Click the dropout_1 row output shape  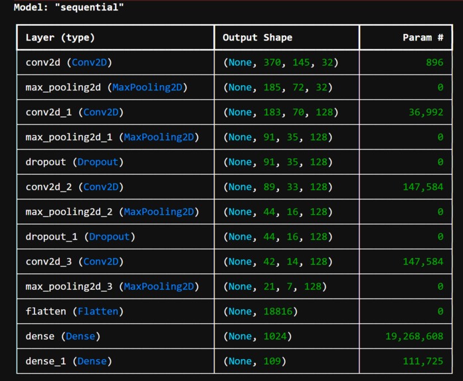point(278,237)
